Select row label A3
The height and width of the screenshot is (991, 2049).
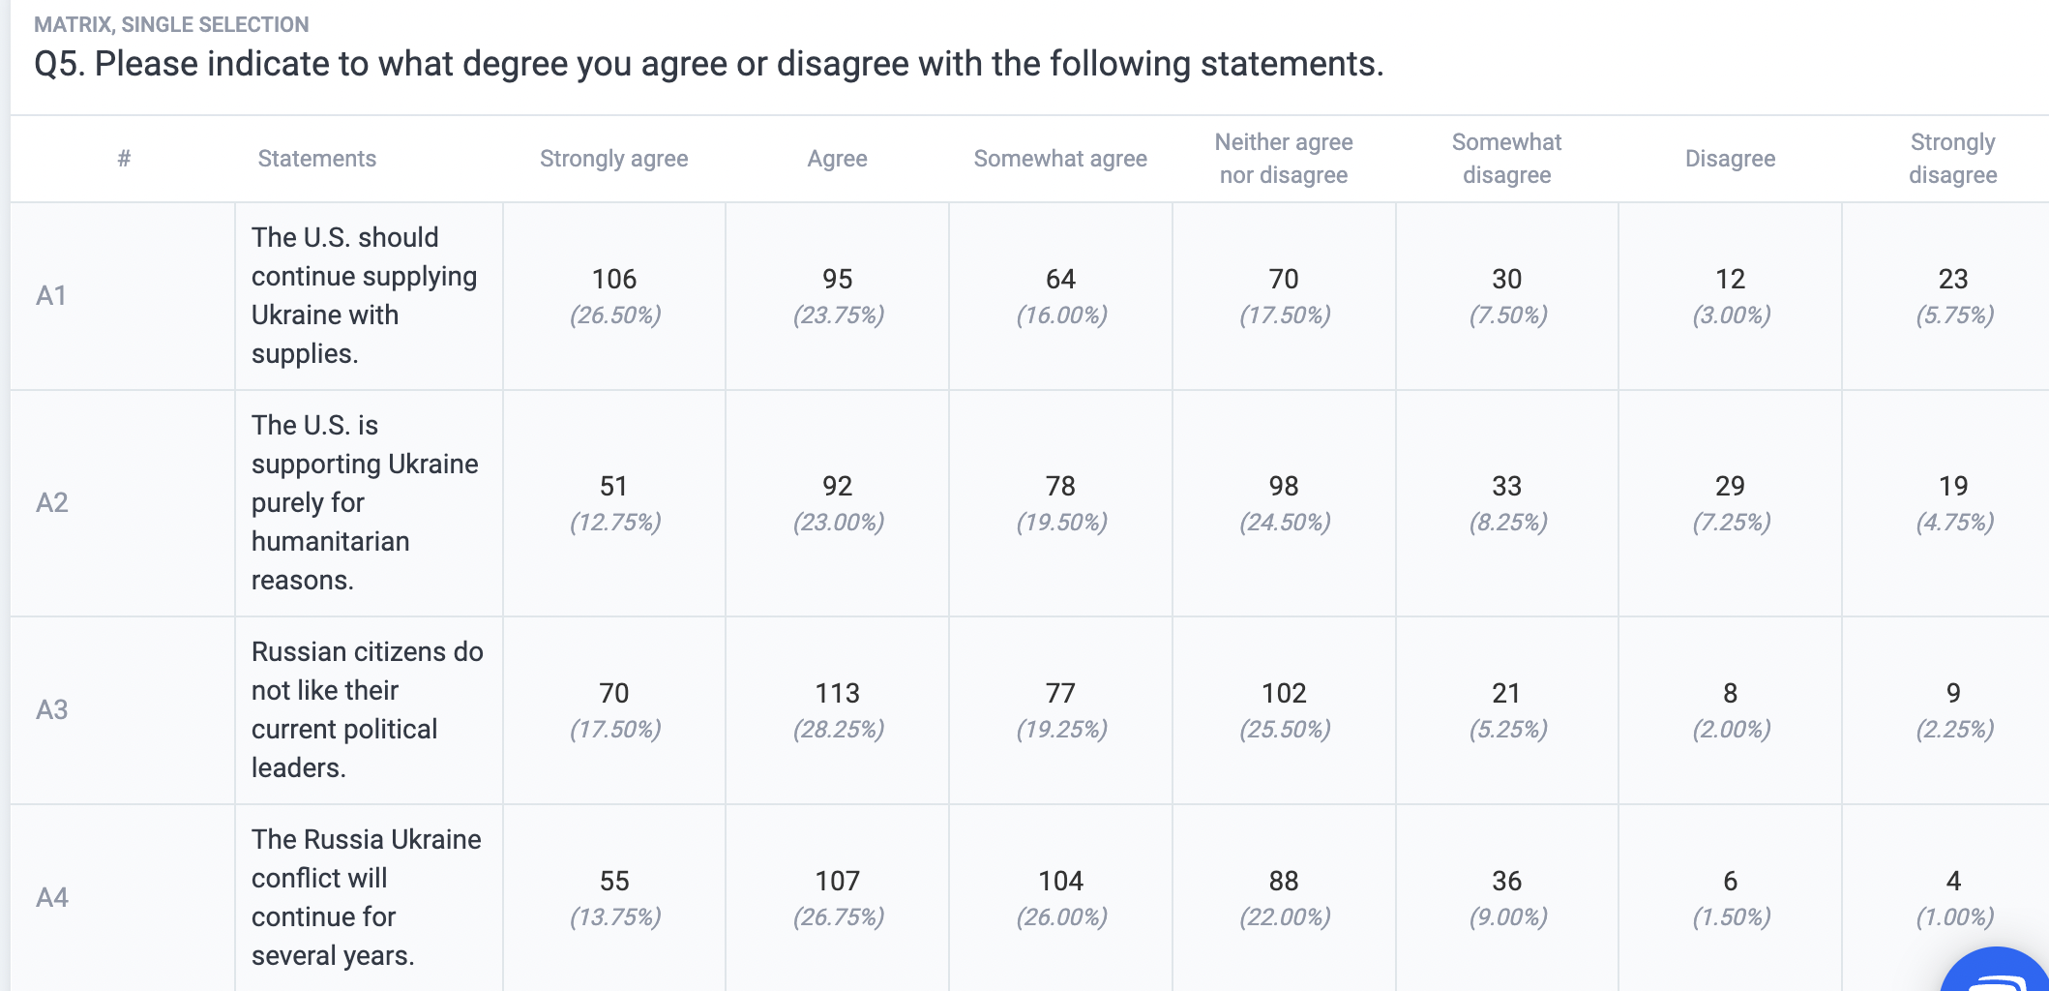coord(52,709)
